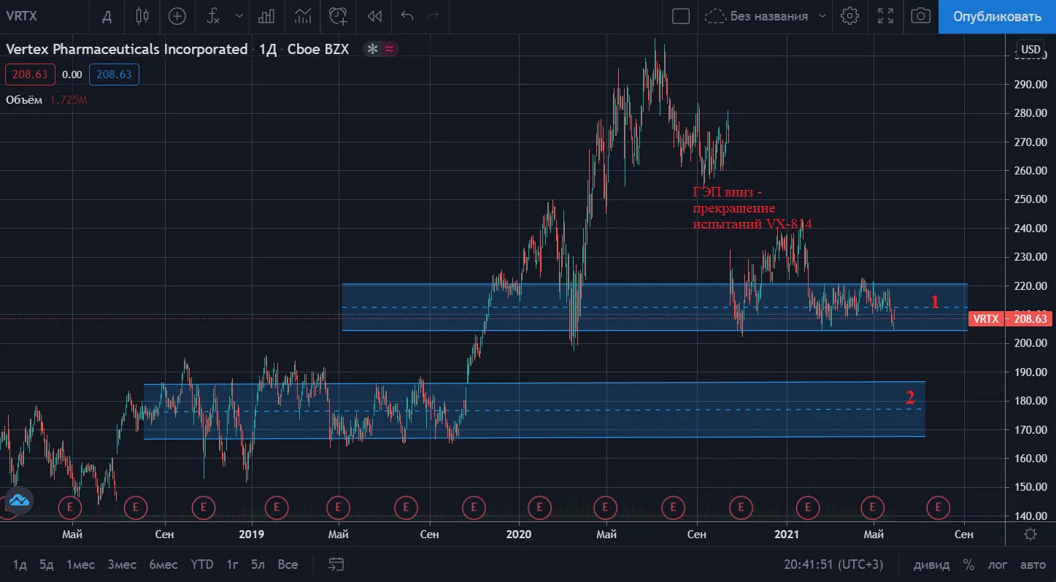Expand the chevron next to the fx indicators
This screenshot has height=582, width=1056.
point(239,15)
